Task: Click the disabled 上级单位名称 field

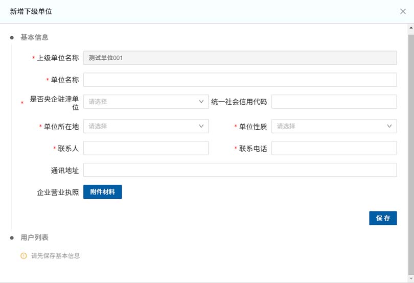Action: (240, 58)
